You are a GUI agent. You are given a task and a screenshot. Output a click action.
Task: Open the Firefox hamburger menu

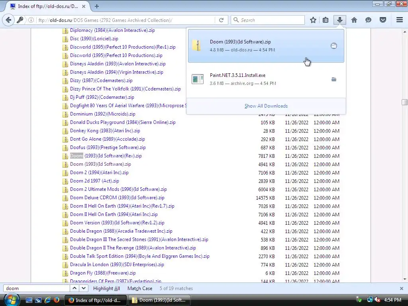pos(400,20)
